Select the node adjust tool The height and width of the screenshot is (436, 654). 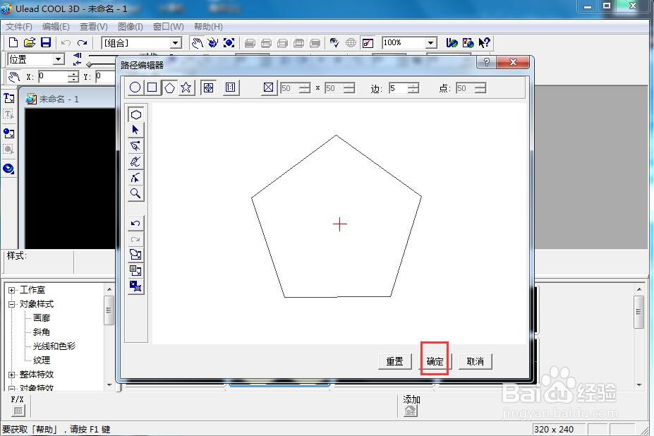pos(136,178)
